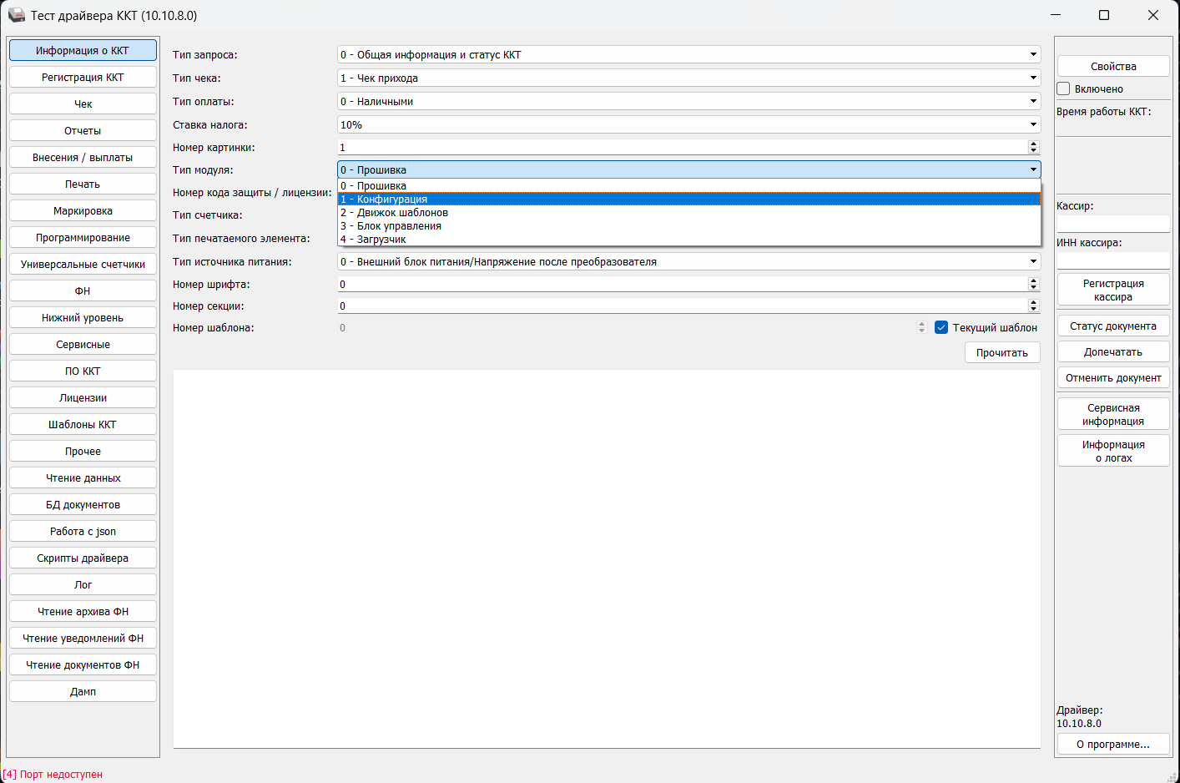Expand the Тип оплаты combo box

(x=689, y=101)
